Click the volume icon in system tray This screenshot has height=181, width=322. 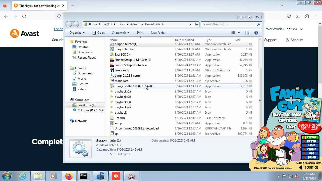click(297, 176)
